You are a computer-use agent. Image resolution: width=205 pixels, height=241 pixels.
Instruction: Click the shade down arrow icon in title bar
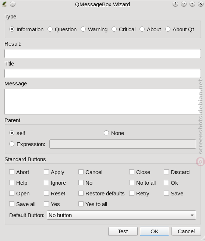coord(184,4)
